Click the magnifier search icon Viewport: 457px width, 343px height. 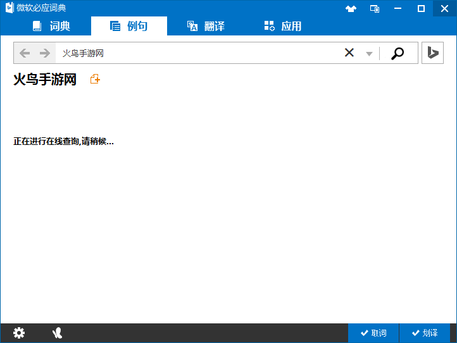coord(398,53)
